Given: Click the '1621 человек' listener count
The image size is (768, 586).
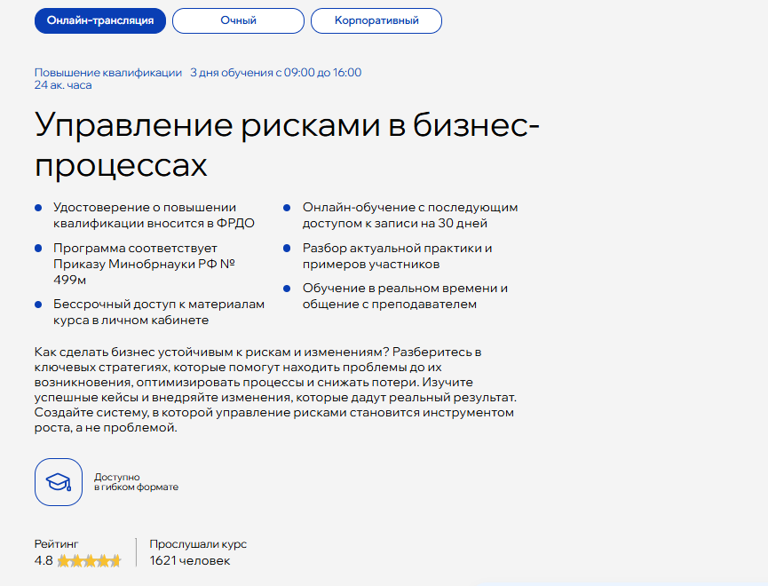Looking at the screenshot, I should click(189, 561).
